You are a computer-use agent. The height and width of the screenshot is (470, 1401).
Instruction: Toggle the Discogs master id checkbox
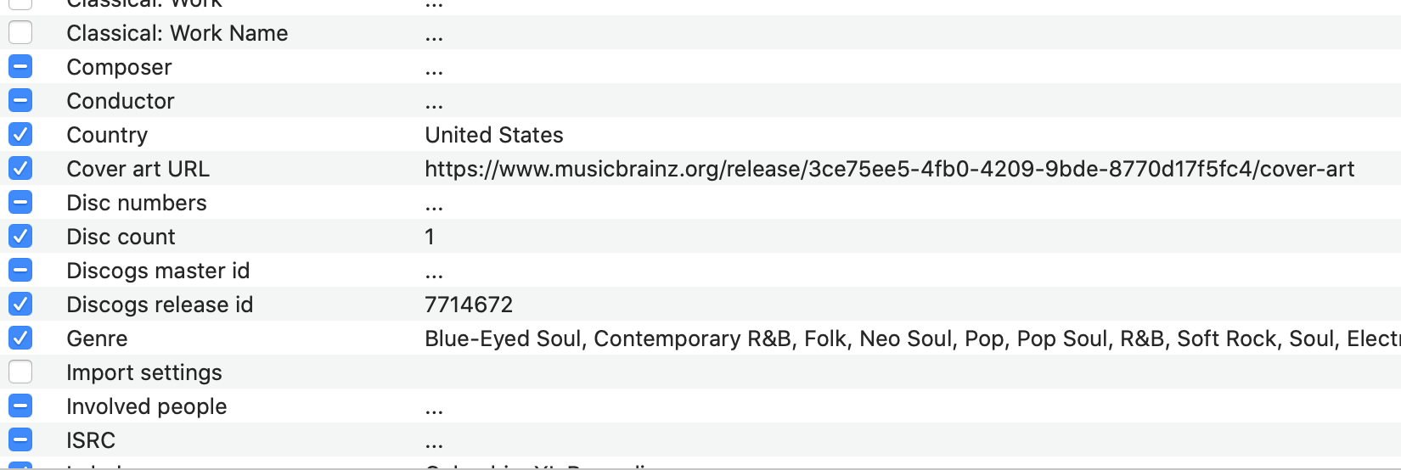tap(20, 271)
